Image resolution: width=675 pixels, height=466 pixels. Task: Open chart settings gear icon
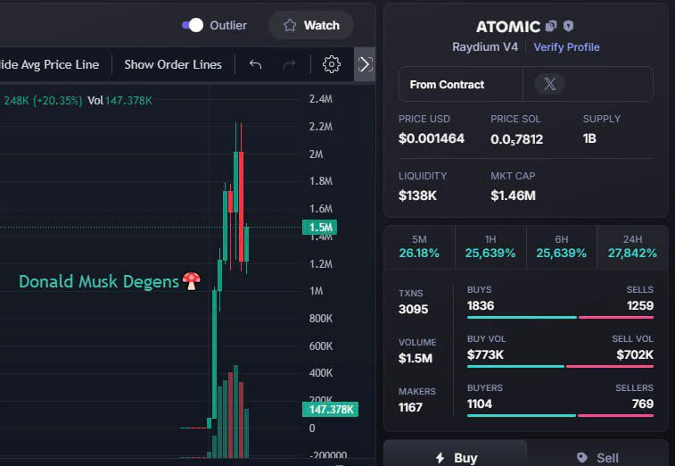click(x=332, y=64)
